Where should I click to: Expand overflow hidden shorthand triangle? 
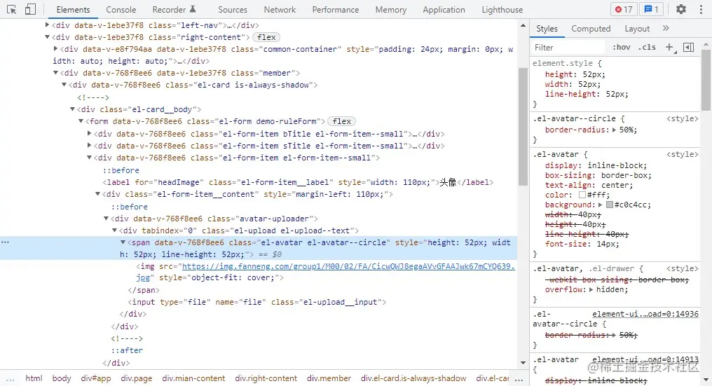click(x=591, y=290)
